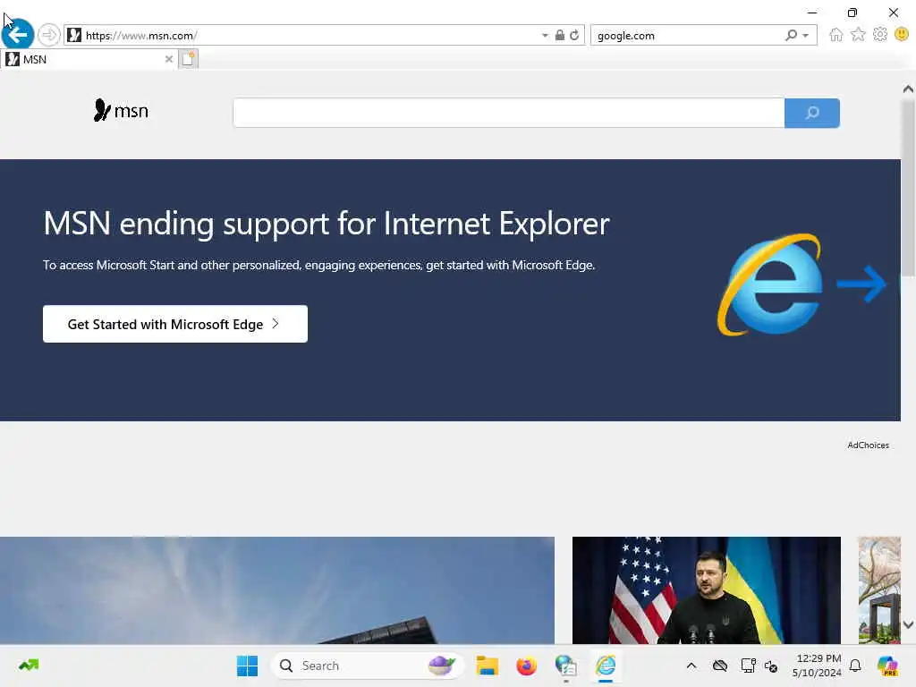This screenshot has width=916, height=687.
Task: Click Get Started with Microsoft Edge button
Action: click(175, 324)
